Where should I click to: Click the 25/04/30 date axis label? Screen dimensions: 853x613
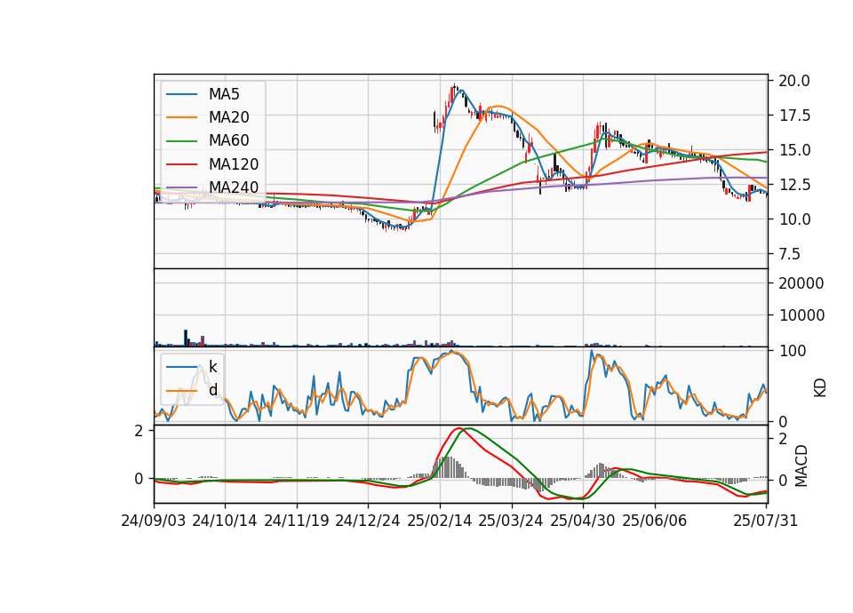click(x=583, y=521)
